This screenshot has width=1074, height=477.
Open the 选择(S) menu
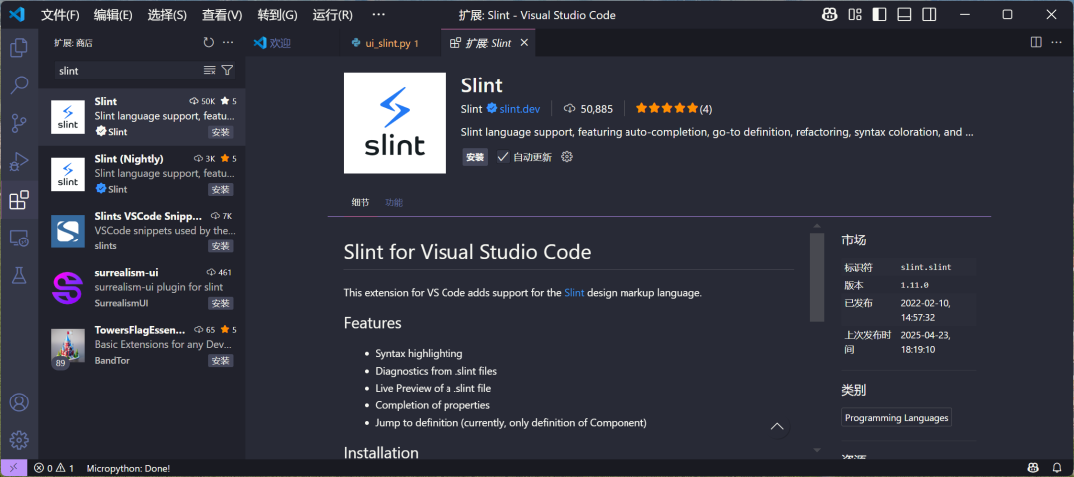point(168,14)
